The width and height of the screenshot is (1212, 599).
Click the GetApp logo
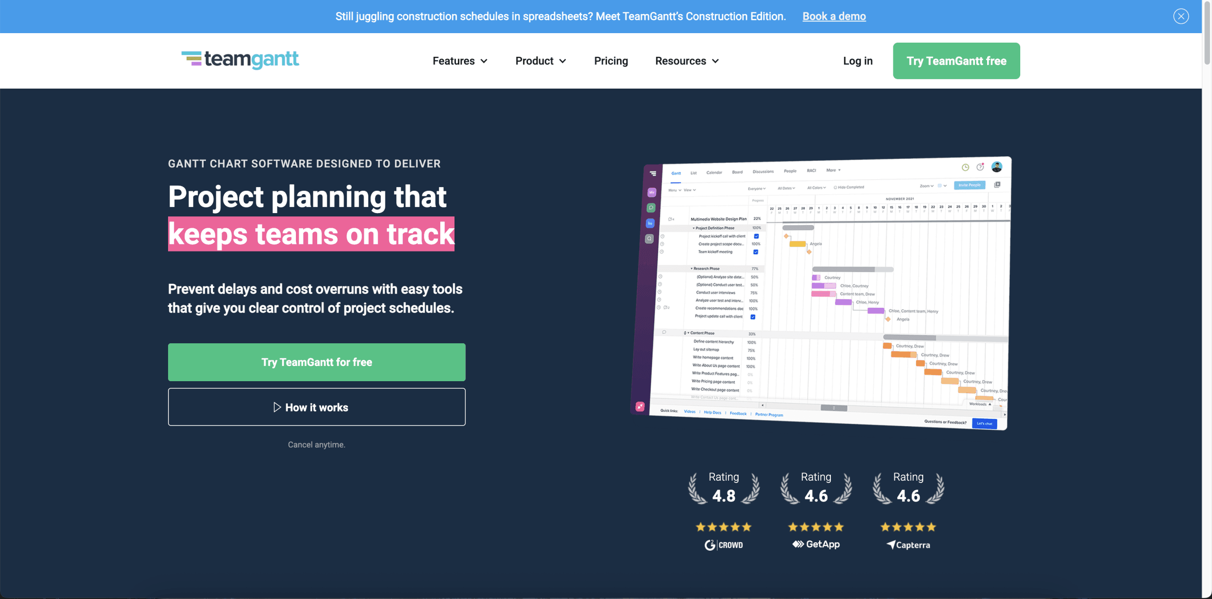(816, 545)
